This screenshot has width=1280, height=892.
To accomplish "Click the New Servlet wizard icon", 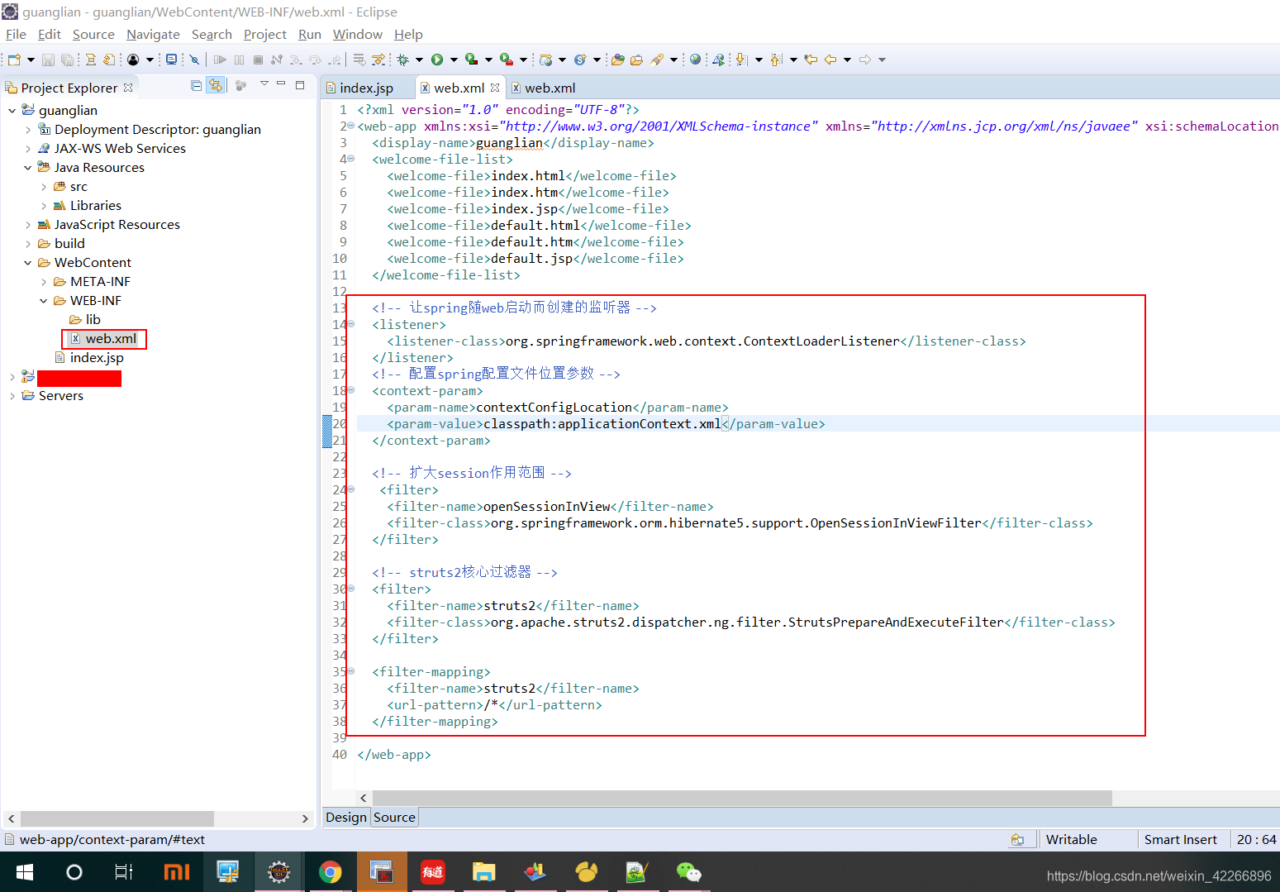I will coord(580,60).
